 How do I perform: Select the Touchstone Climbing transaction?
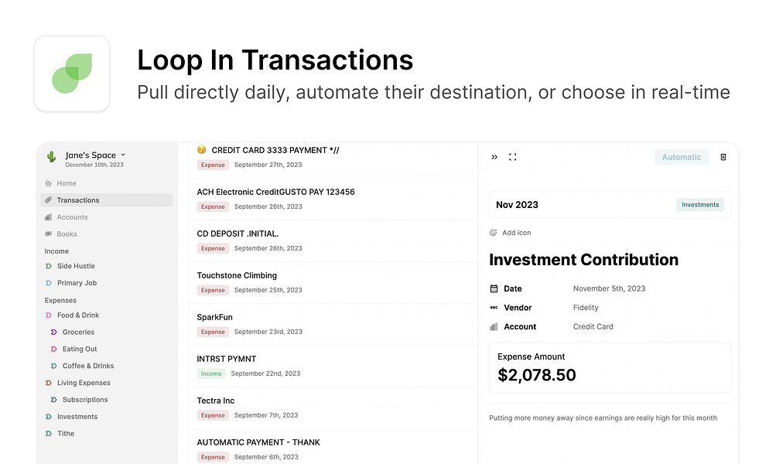(237, 275)
